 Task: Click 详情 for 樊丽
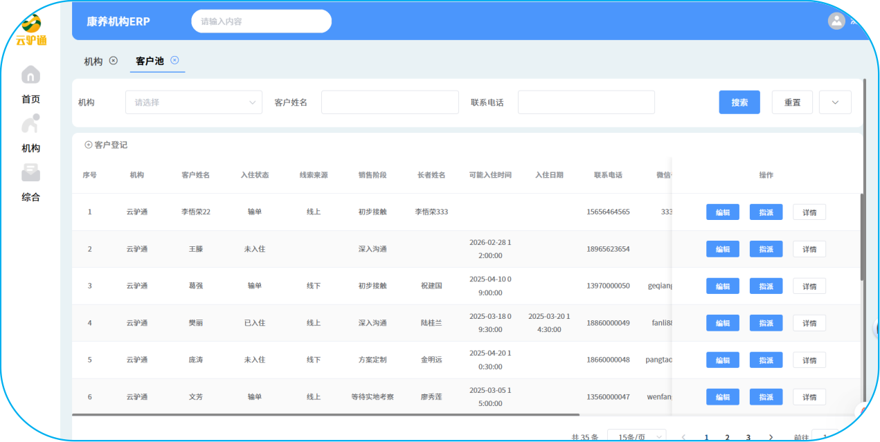point(809,323)
